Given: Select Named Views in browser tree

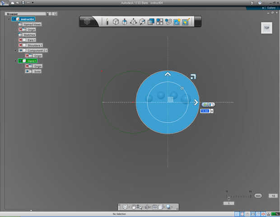Looking at the screenshot, I should (32, 24).
